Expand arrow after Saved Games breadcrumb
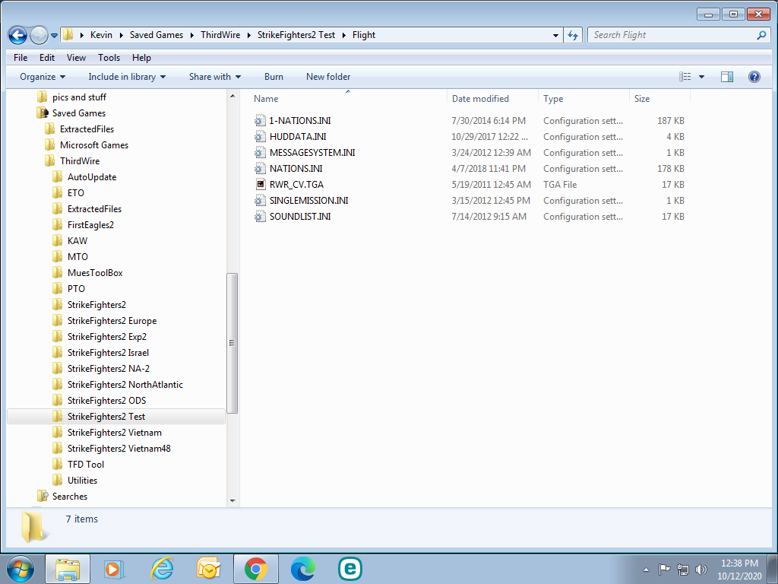This screenshot has height=584, width=778. (x=191, y=35)
